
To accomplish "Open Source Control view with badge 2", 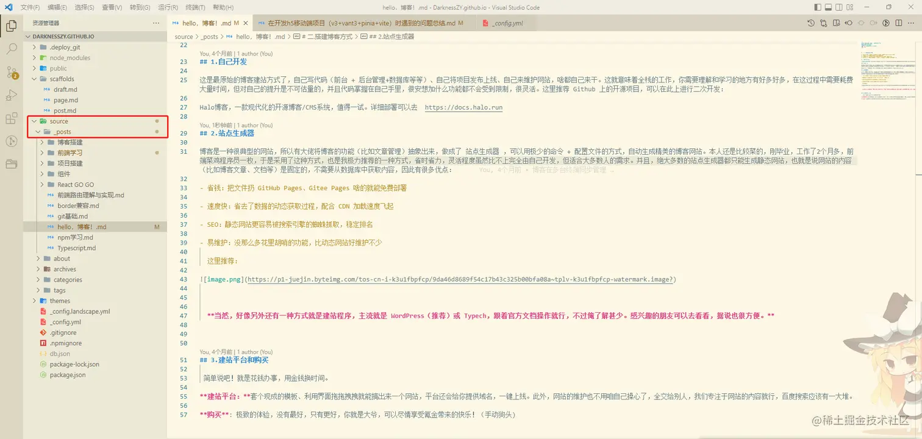I will (12, 72).
